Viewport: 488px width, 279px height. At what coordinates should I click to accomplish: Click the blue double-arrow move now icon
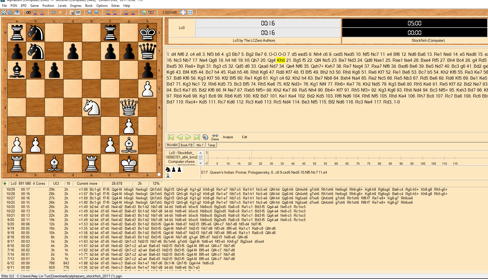click(54, 12)
